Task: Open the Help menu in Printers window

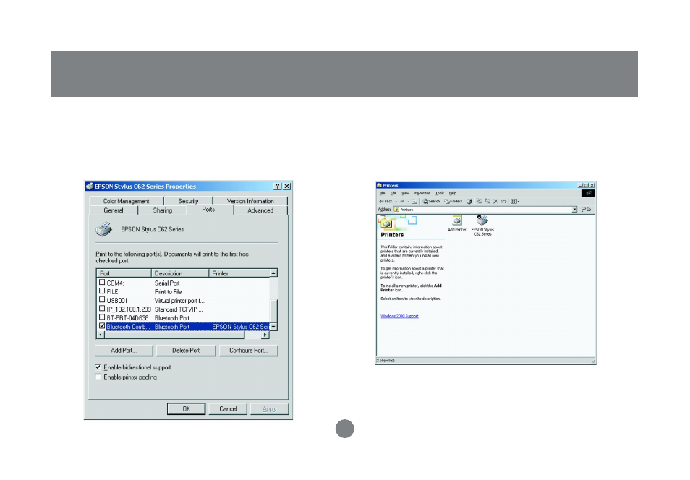Action: coord(452,193)
